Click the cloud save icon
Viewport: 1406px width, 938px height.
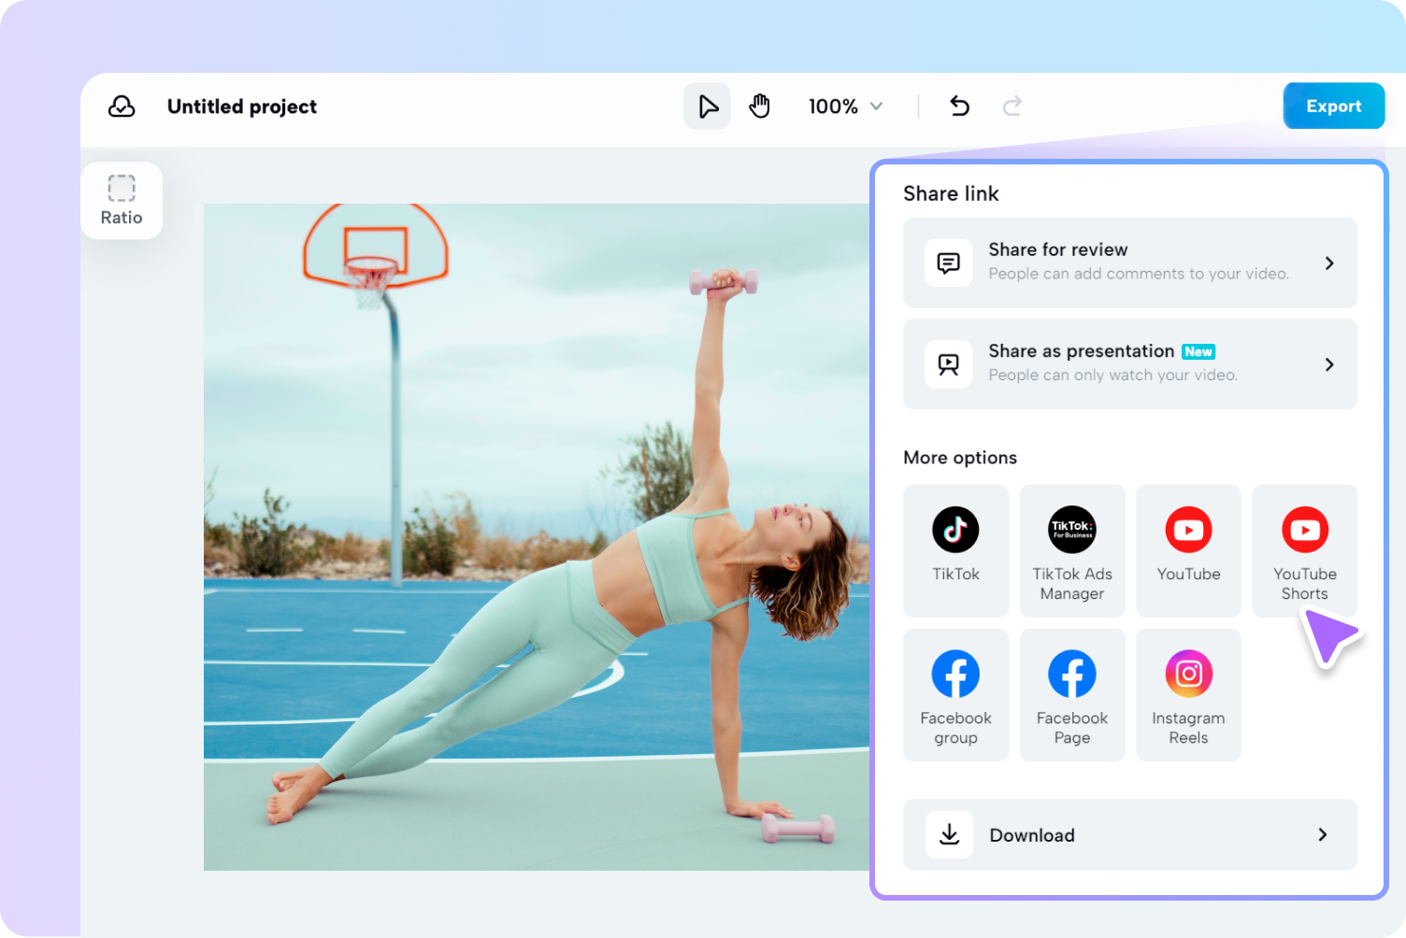point(122,106)
